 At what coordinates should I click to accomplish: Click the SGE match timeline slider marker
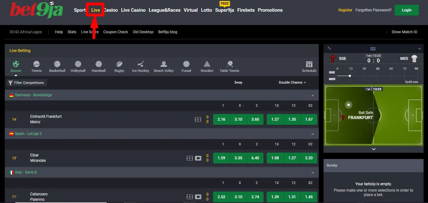click(x=350, y=76)
